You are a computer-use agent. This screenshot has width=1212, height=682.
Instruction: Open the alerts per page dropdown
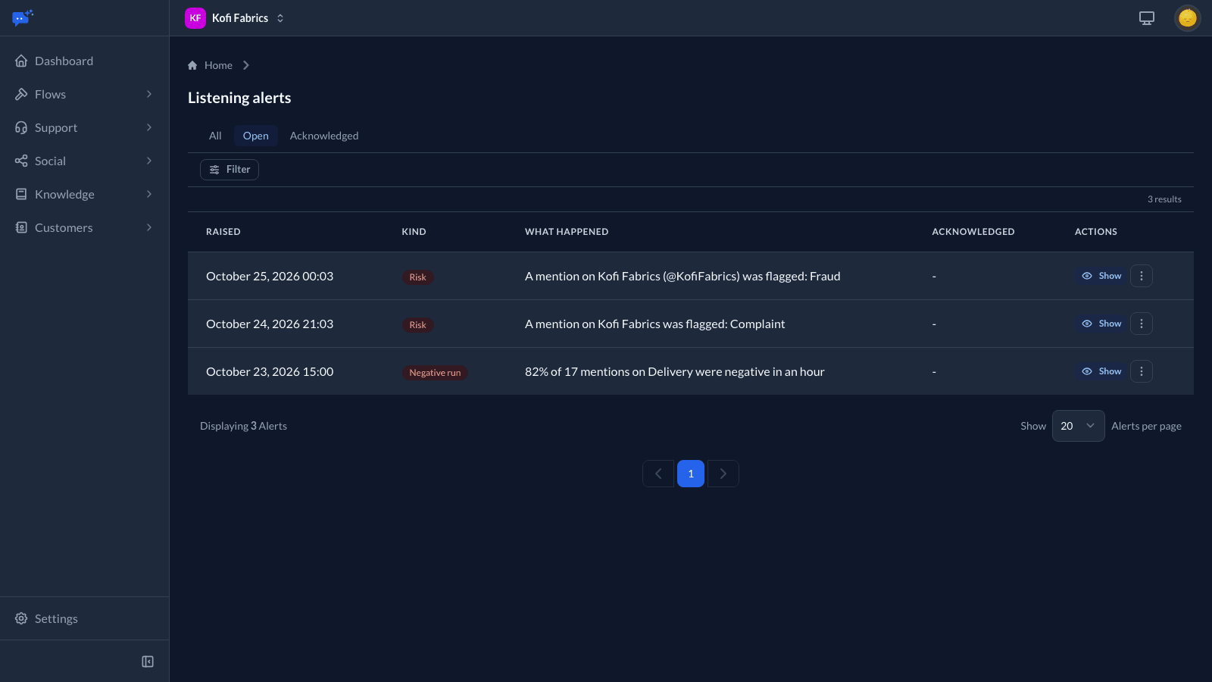pyautogui.click(x=1078, y=426)
